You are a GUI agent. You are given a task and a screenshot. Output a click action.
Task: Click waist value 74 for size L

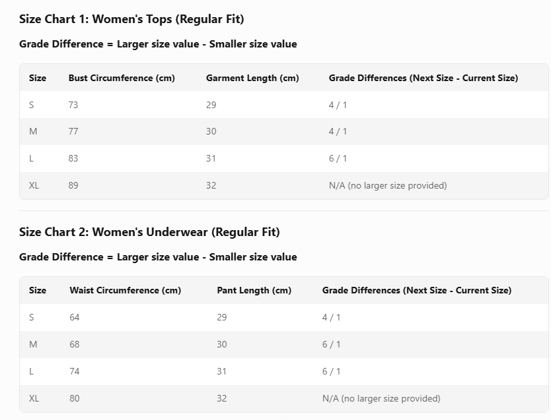(75, 371)
